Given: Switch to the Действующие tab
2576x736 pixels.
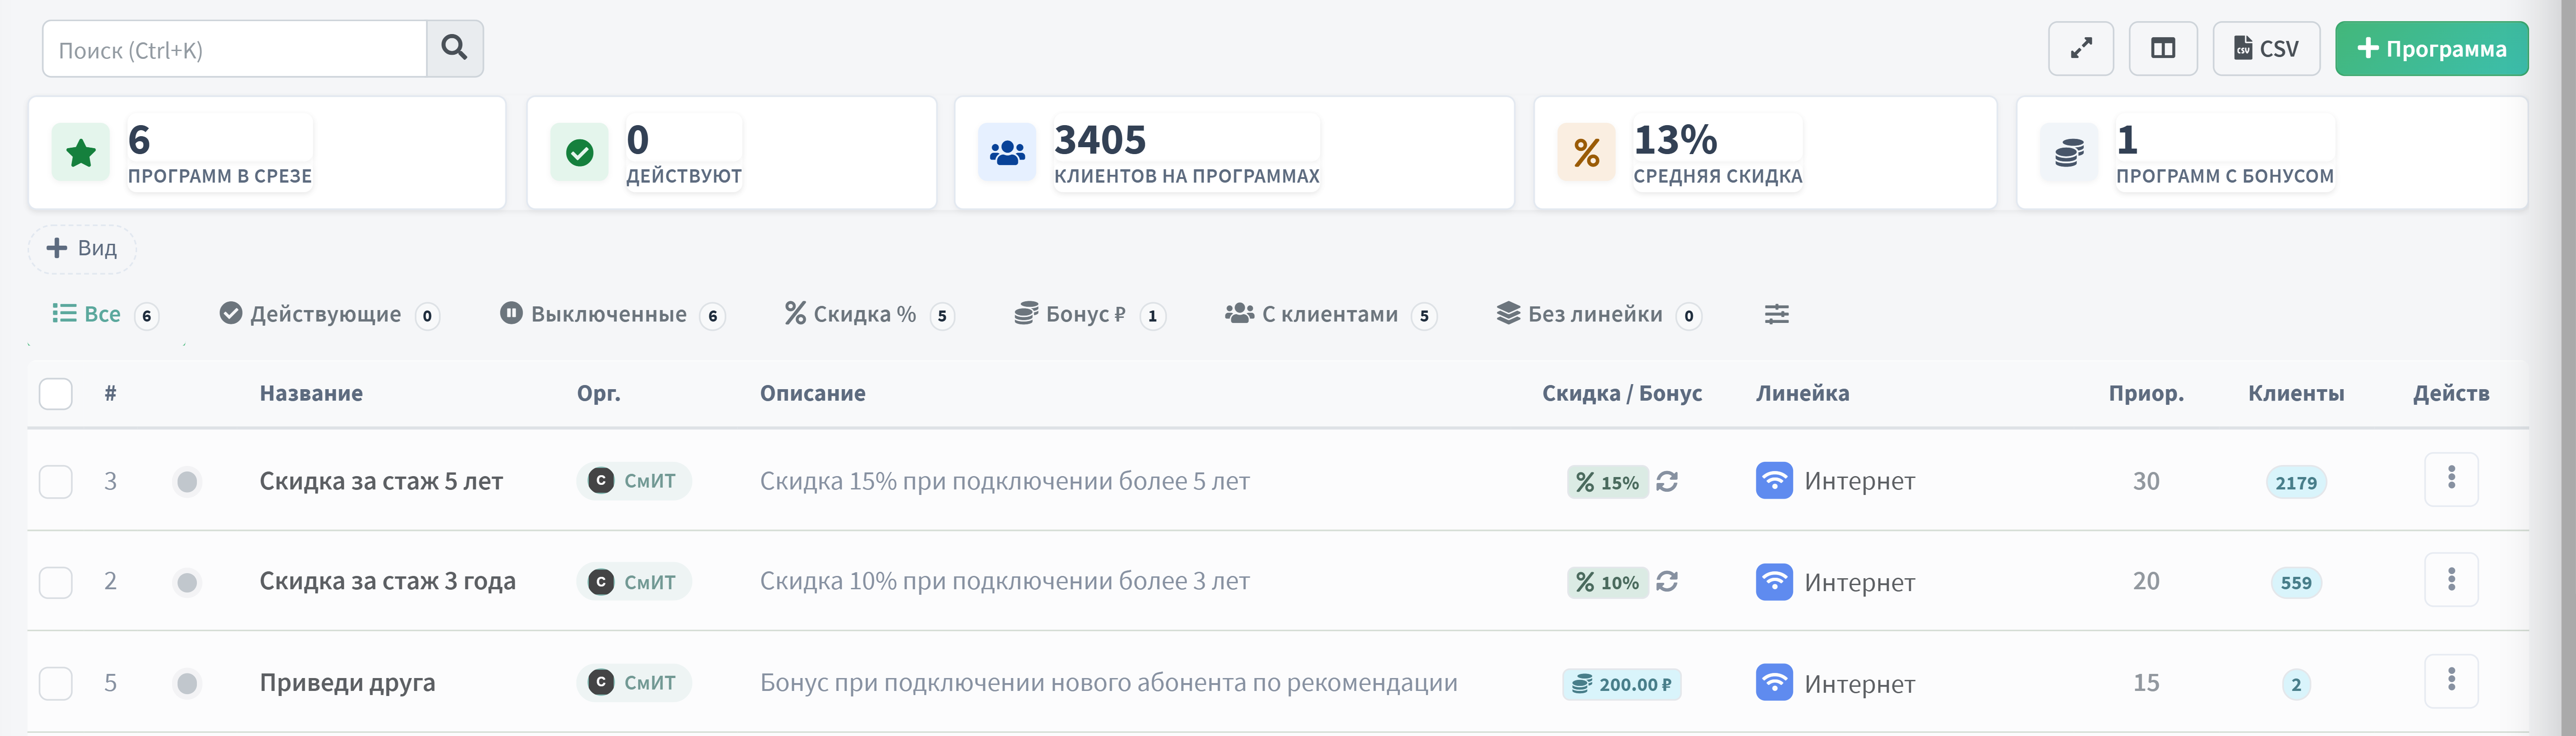Looking at the screenshot, I should pyautogui.click(x=329, y=314).
